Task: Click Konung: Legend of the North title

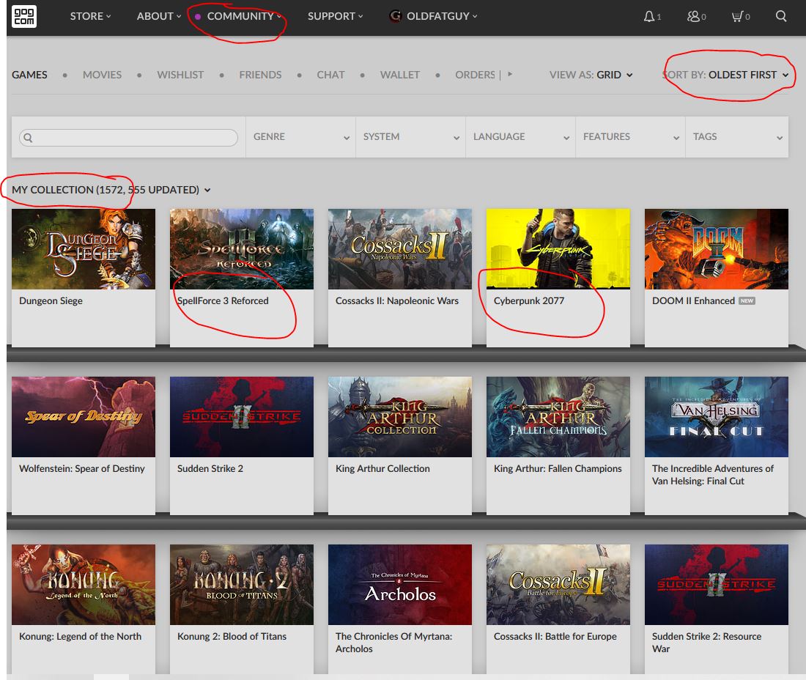Action: pos(80,636)
